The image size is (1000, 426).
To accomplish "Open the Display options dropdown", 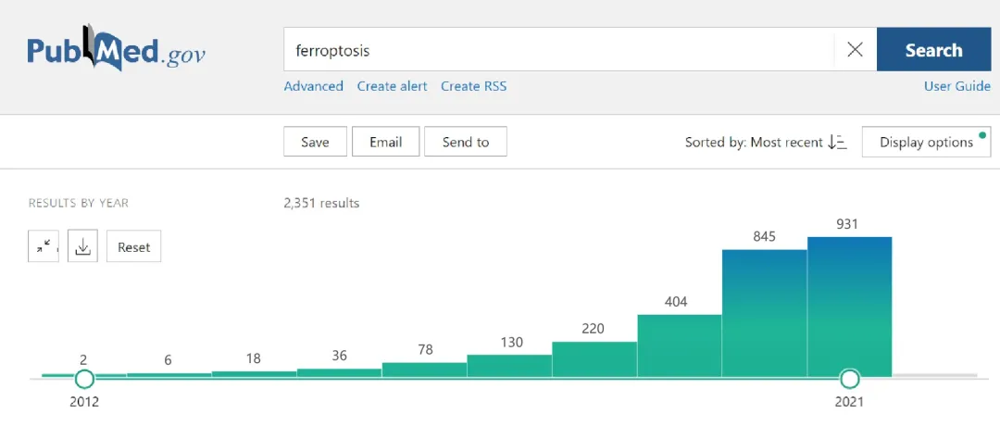I will click(927, 142).
